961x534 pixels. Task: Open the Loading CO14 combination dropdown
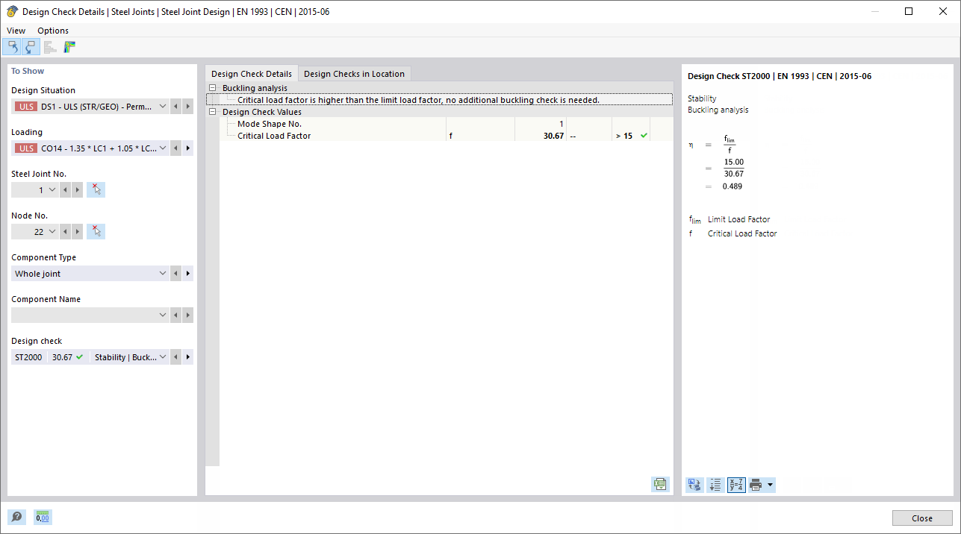pyautogui.click(x=163, y=148)
